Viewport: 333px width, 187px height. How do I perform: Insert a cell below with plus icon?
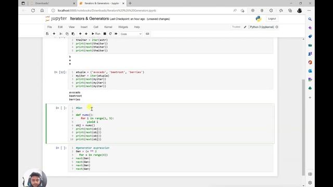[54, 34]
